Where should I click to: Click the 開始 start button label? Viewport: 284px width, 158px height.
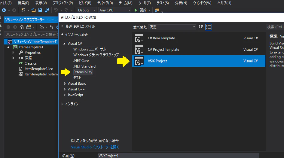click(x=143, y=10)
